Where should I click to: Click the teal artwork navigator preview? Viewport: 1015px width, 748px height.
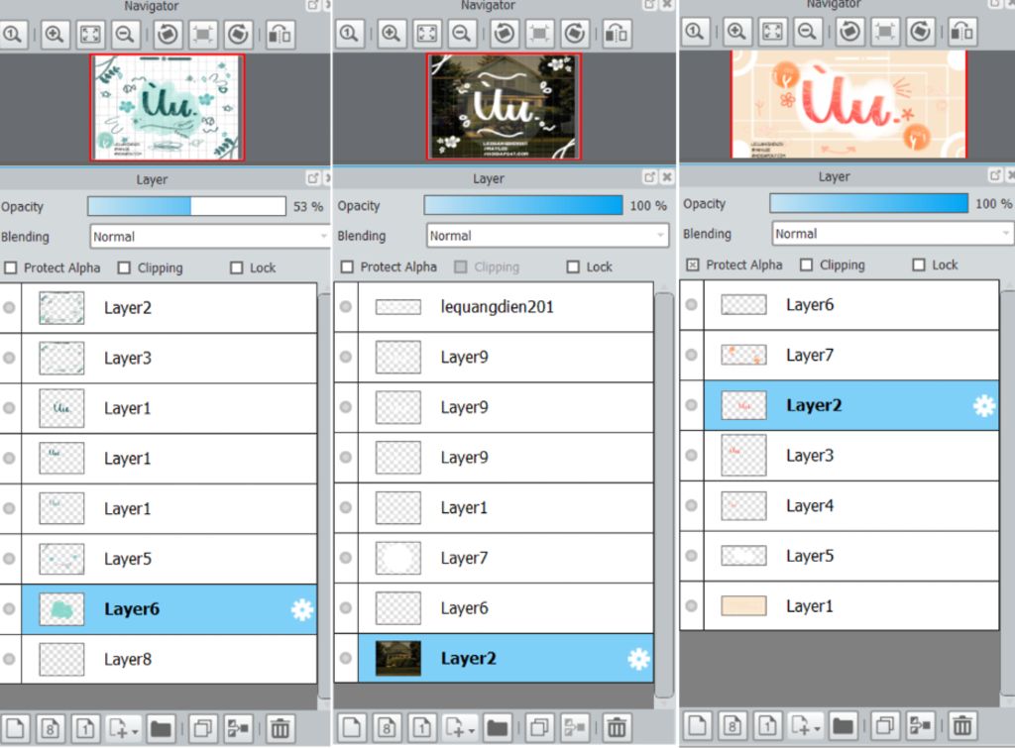click(167, 107)
